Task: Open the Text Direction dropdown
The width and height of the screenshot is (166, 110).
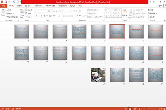Action: (x=93, y=10)
